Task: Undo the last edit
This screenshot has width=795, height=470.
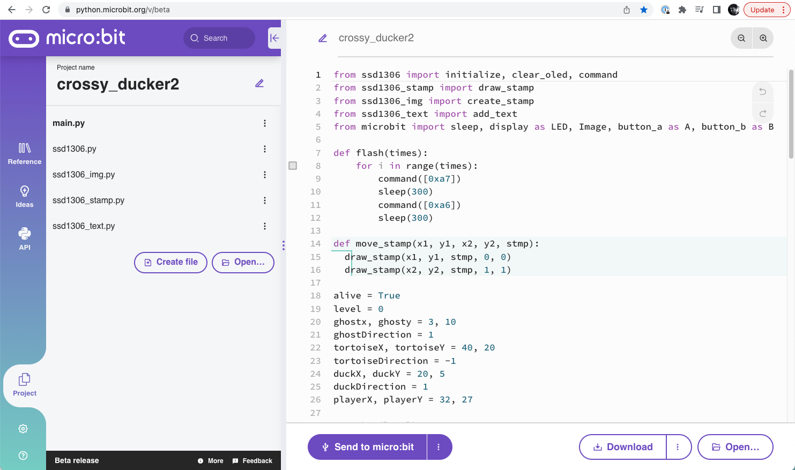Action: pos(762,92)
